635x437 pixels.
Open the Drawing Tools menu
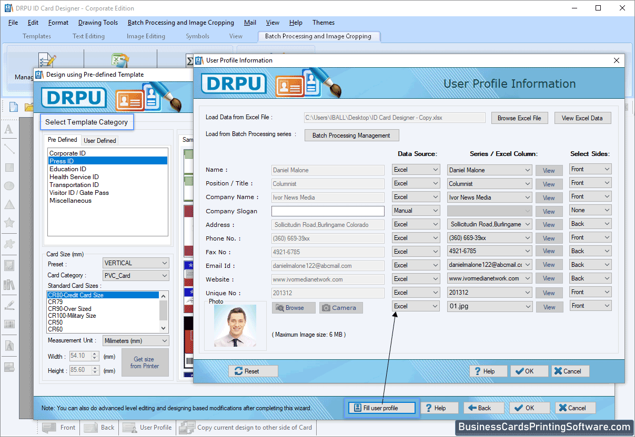point(98,23)
